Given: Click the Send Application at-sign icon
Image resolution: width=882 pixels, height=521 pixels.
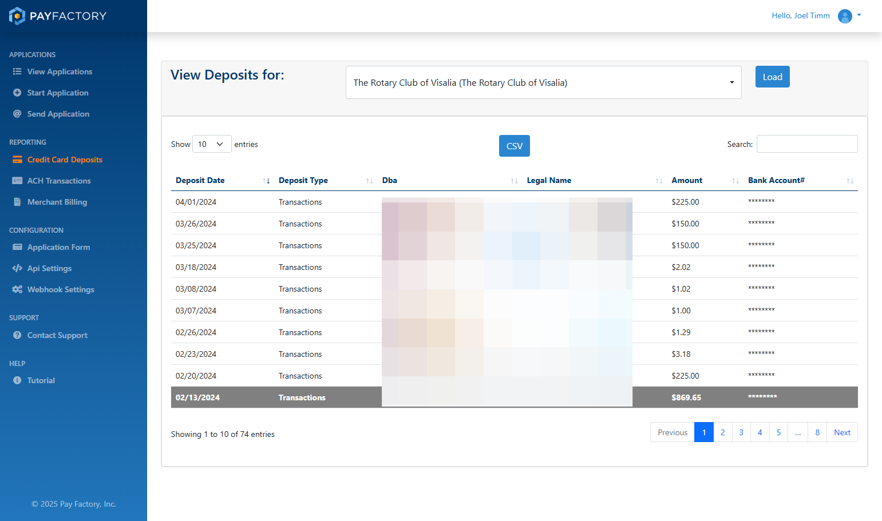Looking at the screenshot, I should click(x=17, y=114).
